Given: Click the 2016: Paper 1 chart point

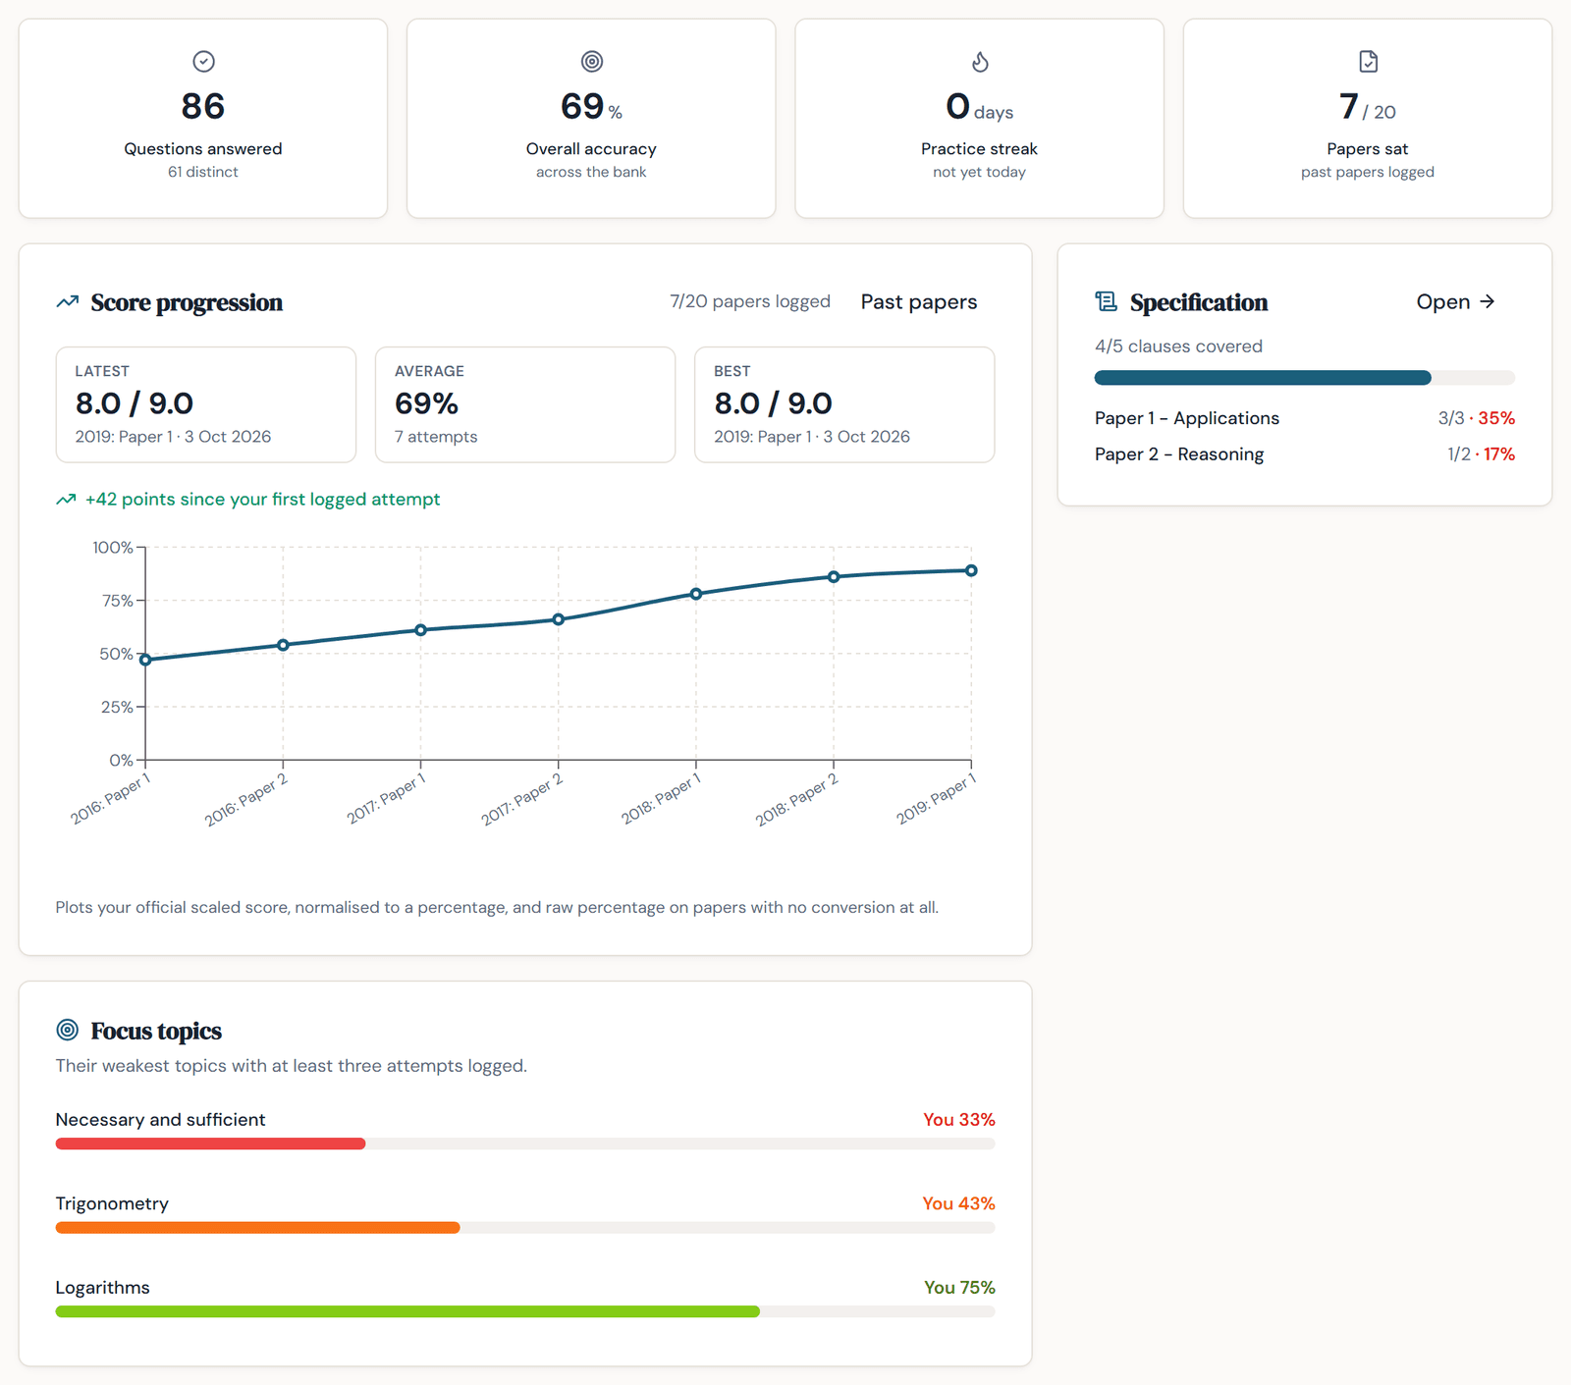Looking at the screenshot, I should pyautogui.click(x=145, y=660).
